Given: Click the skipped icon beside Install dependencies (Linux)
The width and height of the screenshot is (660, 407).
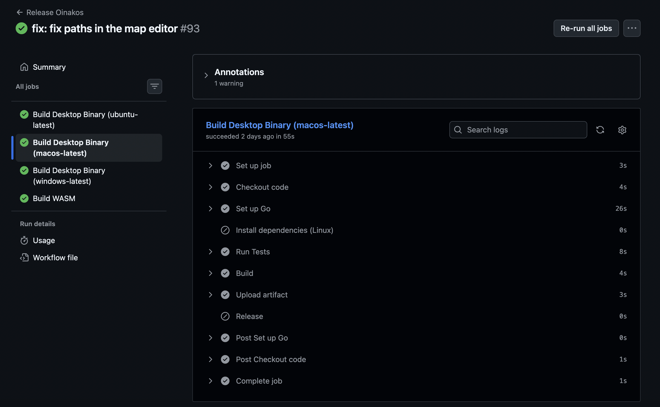Looking at the screenshot, I should [x=225, y=230].
